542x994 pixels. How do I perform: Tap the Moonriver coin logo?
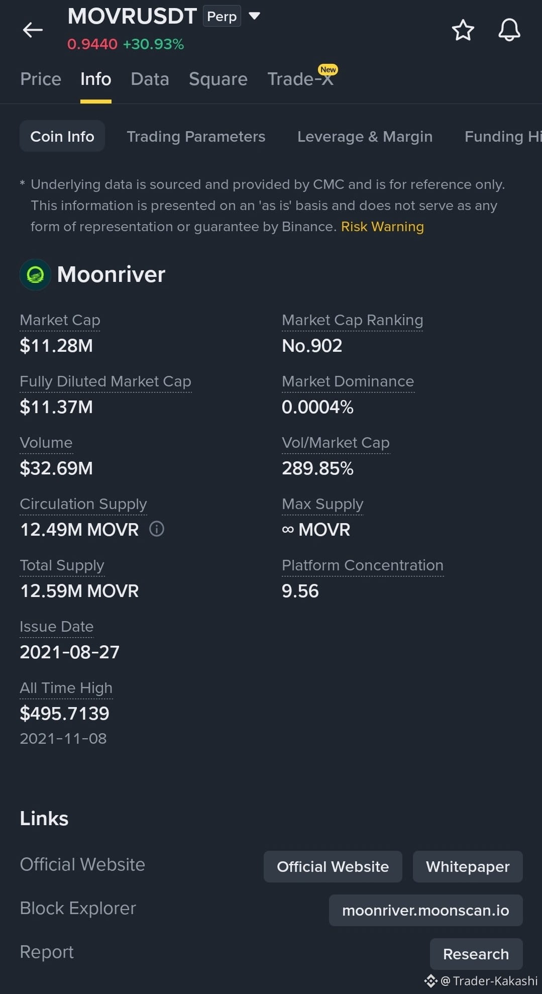[x=35, y=274]
